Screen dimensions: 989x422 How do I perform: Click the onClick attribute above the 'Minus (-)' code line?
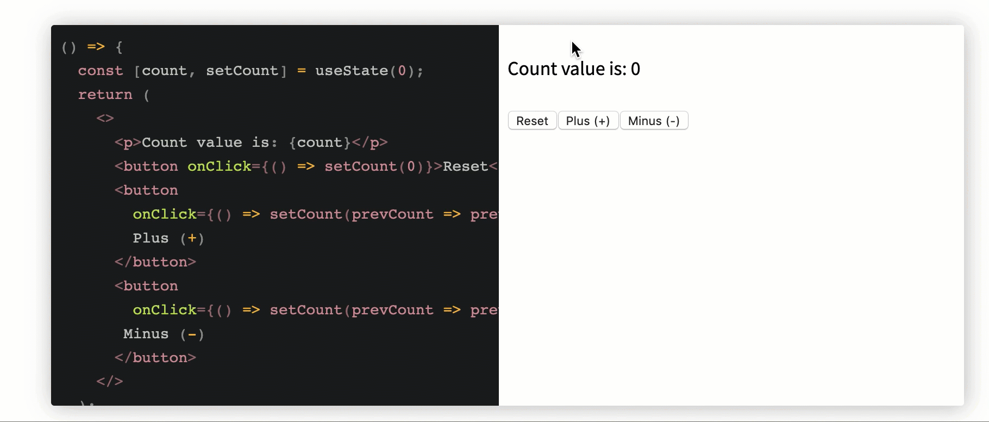tap(165, 310)
